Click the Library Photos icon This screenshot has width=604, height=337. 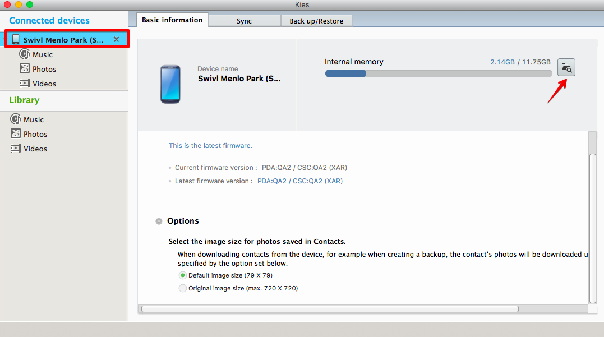pyautogui.click(x=15, y=134)
